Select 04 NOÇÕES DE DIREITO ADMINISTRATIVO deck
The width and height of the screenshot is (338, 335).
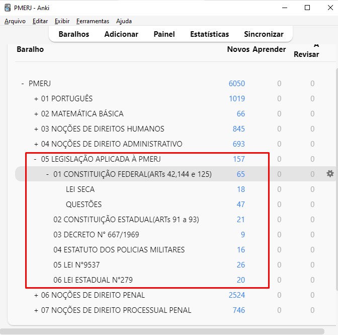[x=112, y=144]
